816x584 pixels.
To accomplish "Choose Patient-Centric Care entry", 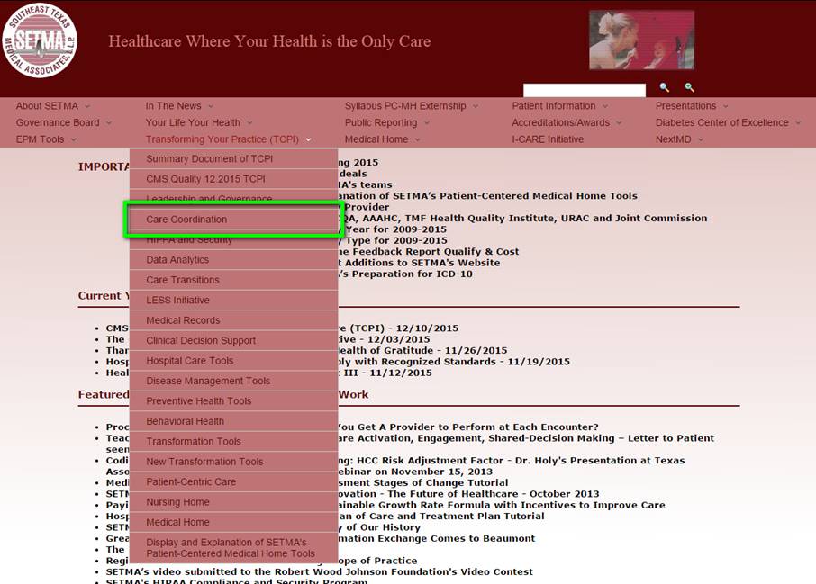I will (x=233, y=481).
